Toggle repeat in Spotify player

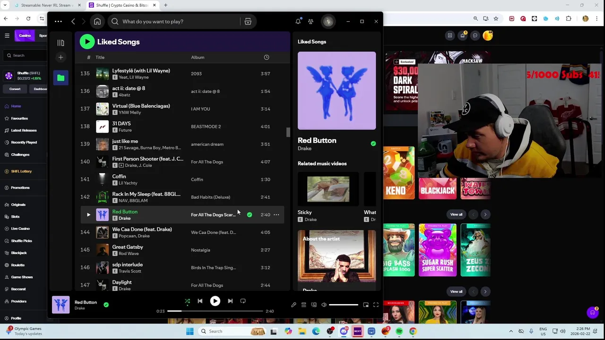243,301
